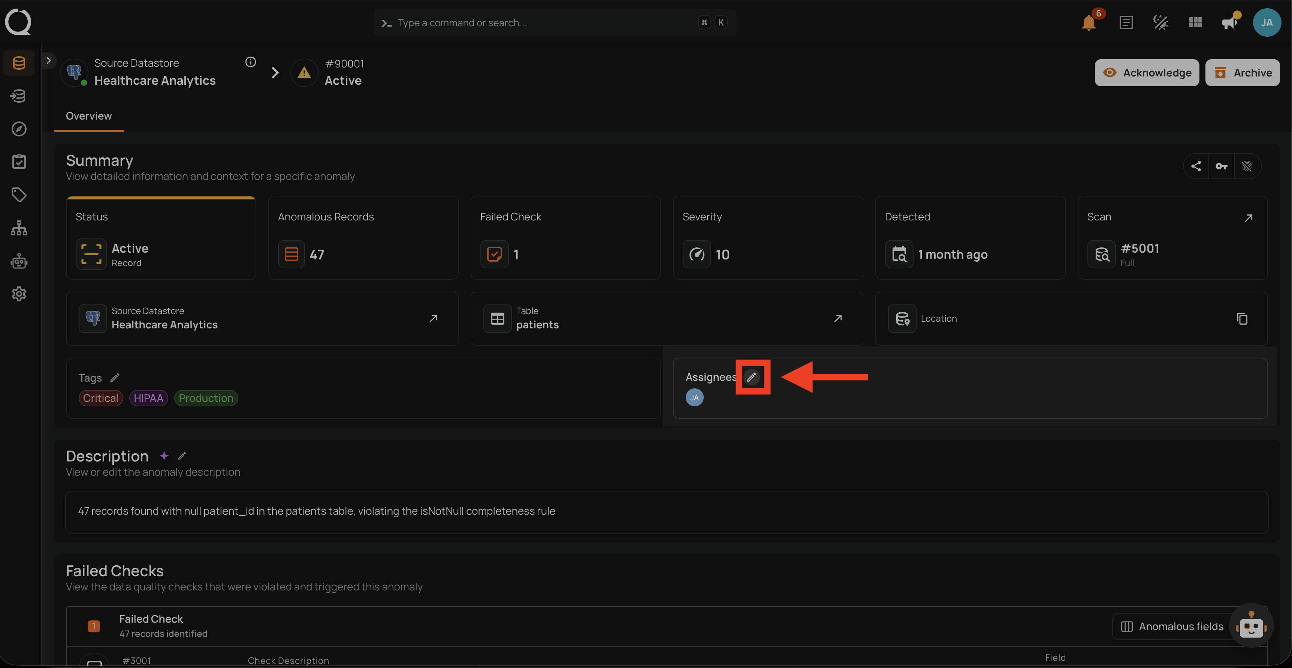Viewport: 1292px width, 668px height.
Task: Edit Assignees with pencil icon
Action: point(751,377)
